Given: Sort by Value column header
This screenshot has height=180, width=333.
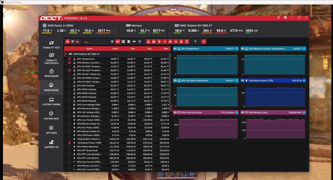Looking at the screenshot, I should click(x=115, y=49).
